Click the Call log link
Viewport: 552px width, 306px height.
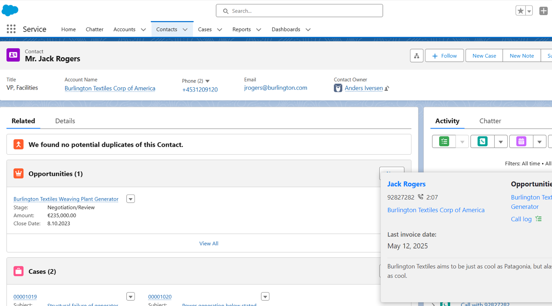click(x=521, y=219)
